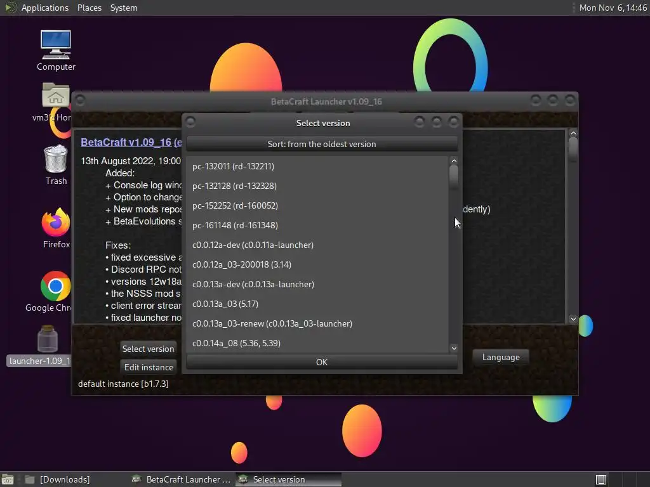
Task: Select version pc-132011 (rd-132211)
Action: (x=317, y=167)
